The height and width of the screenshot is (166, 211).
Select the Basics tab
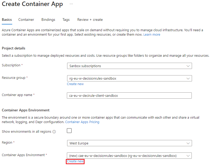7,20
